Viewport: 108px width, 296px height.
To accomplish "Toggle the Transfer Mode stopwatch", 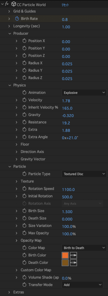I will (x=24, y=285).
